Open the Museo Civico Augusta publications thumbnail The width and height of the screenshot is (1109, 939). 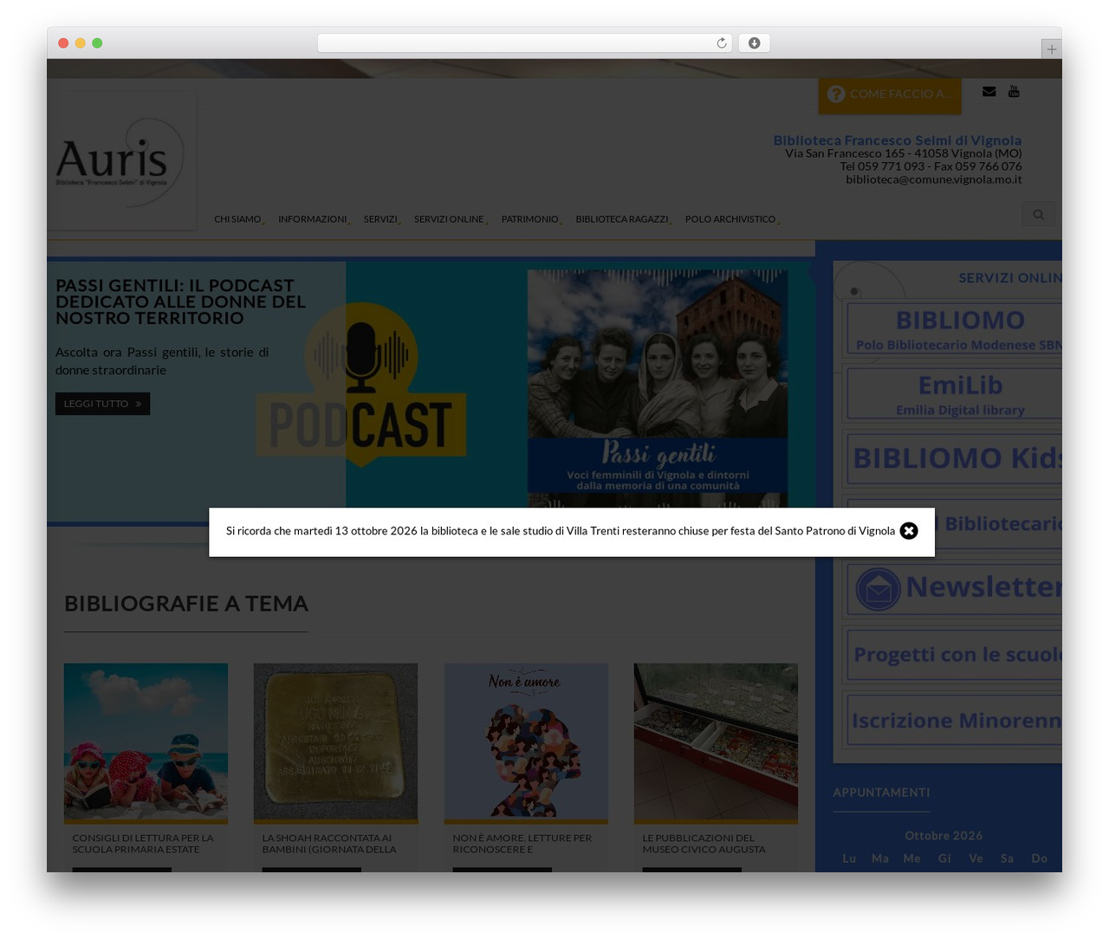[x=716, y=741]
